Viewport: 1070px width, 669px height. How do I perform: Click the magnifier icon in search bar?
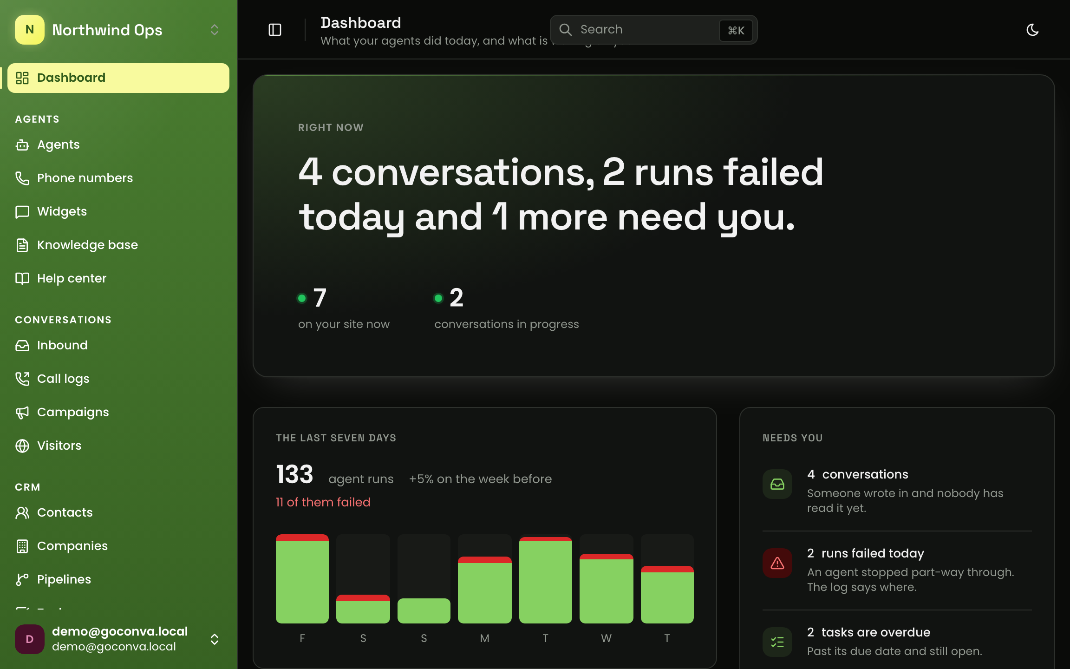(x=565, y=30)
